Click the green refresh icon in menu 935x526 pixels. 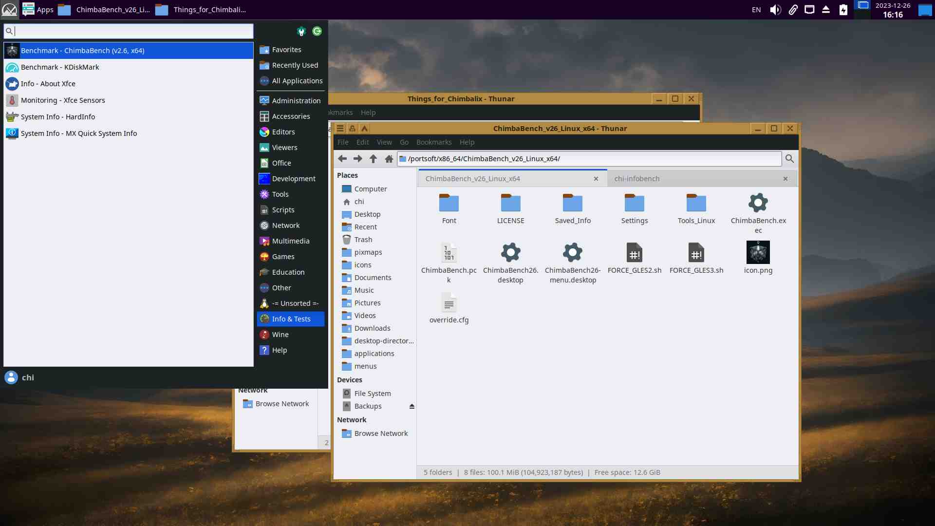click(x=317, y=31)
